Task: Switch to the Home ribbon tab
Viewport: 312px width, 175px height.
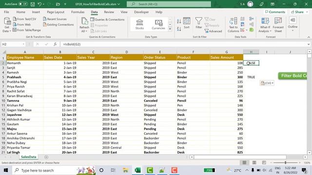Action: click(x=20, y=12)
